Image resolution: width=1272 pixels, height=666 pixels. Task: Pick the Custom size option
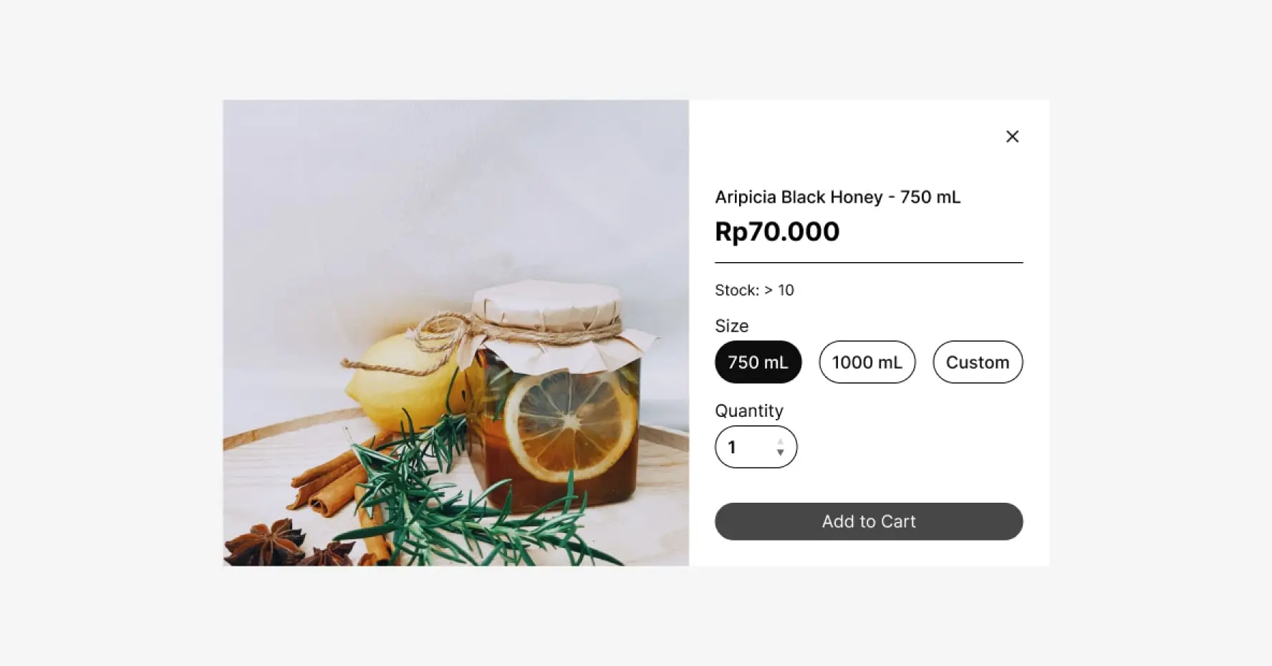(x=978, y=362)
